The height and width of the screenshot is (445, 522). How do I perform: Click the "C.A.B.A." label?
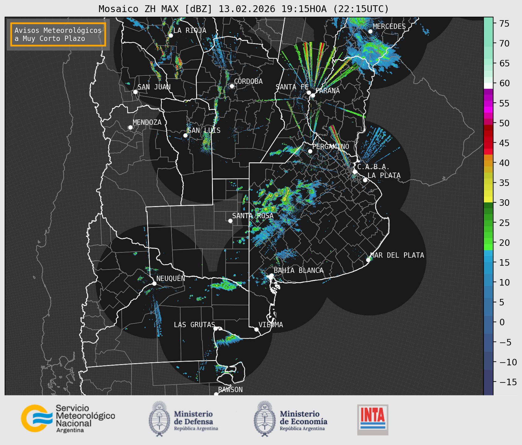coord(373,167)
